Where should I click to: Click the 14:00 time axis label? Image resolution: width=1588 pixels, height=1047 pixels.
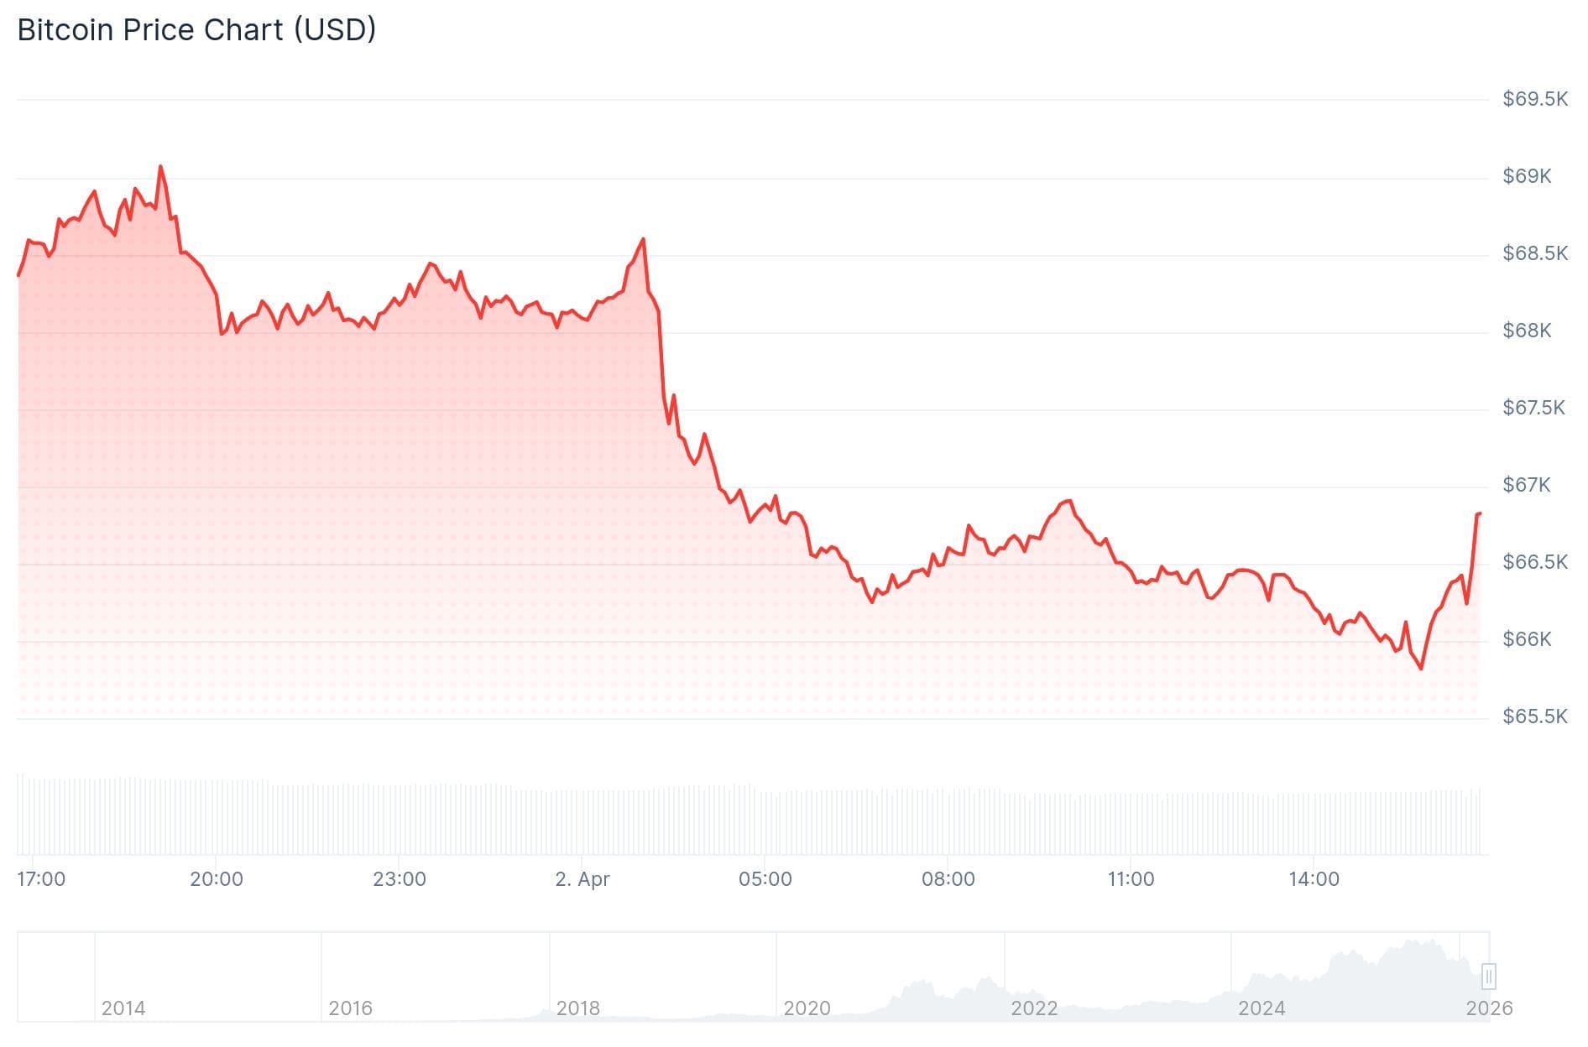click(1314, 879)
